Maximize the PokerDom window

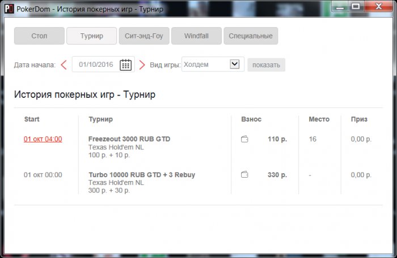356,6
